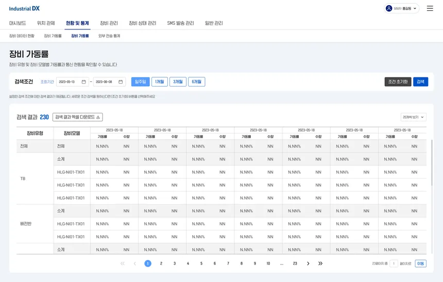Click the pagination ellipsis
443x282 pixels.
click(x=282, y=264)
